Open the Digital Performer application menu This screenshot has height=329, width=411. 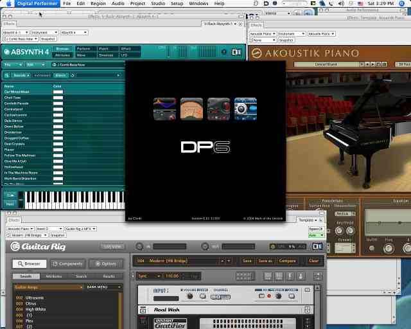[37, 3]
